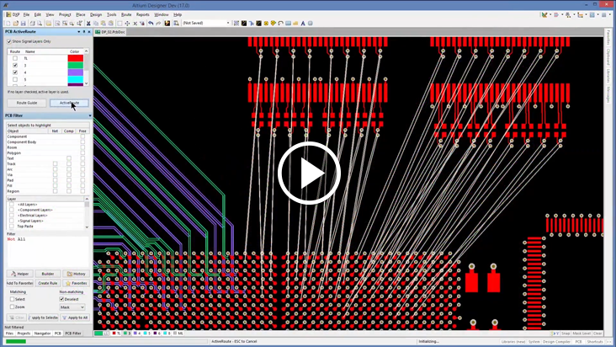Open the Mask dropdown under Non-matching
616x347 pixels.
[x=72, y=307]
